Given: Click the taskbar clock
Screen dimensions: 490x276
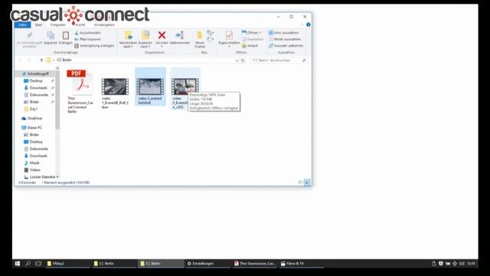Looking at the screenshot, I should click(471, 264).
